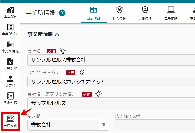Click the 会社名 field label
This screenshot has width=195, height=133.
coord(34,51)
